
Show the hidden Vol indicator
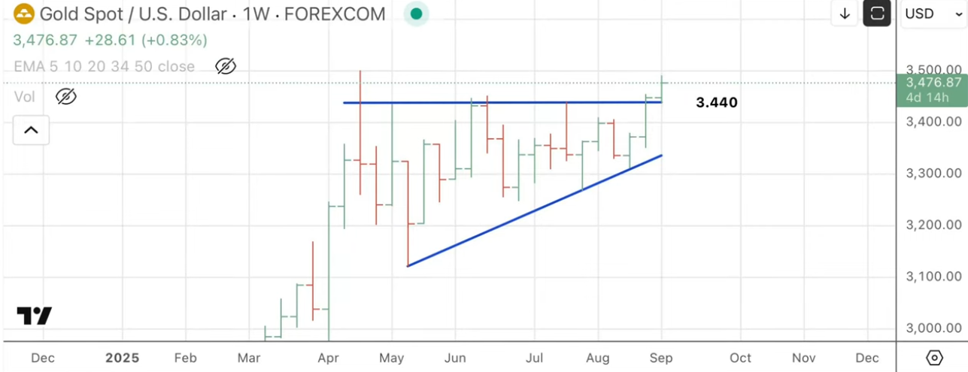point(66,96)
